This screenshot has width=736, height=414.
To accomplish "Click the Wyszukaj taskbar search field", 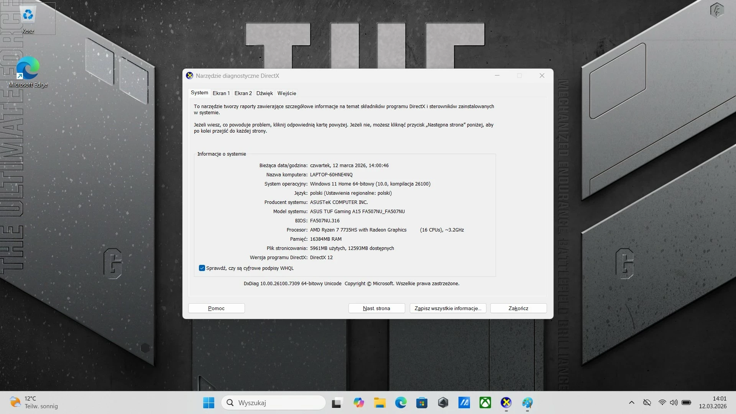I will (x=274, y=403).
